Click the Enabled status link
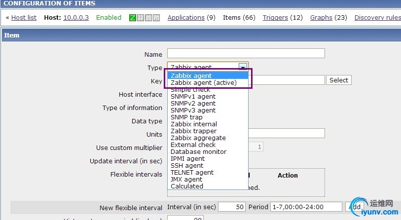The image size is (401, 220). (109, 18)
